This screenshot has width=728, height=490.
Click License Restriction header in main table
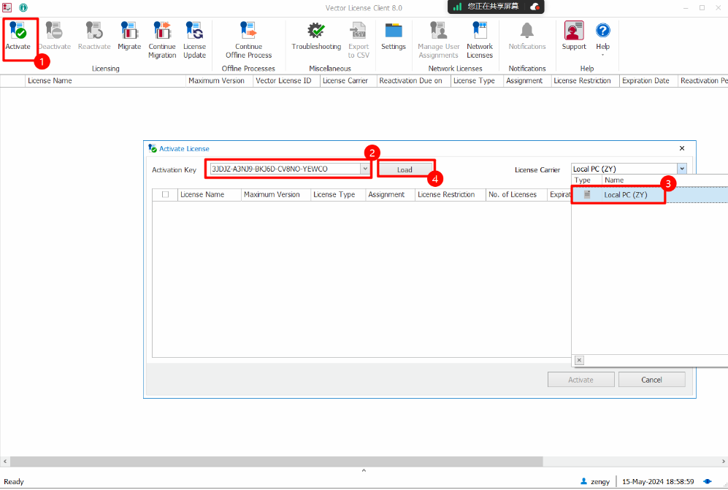pyautogui.click(x=585, y=81)
